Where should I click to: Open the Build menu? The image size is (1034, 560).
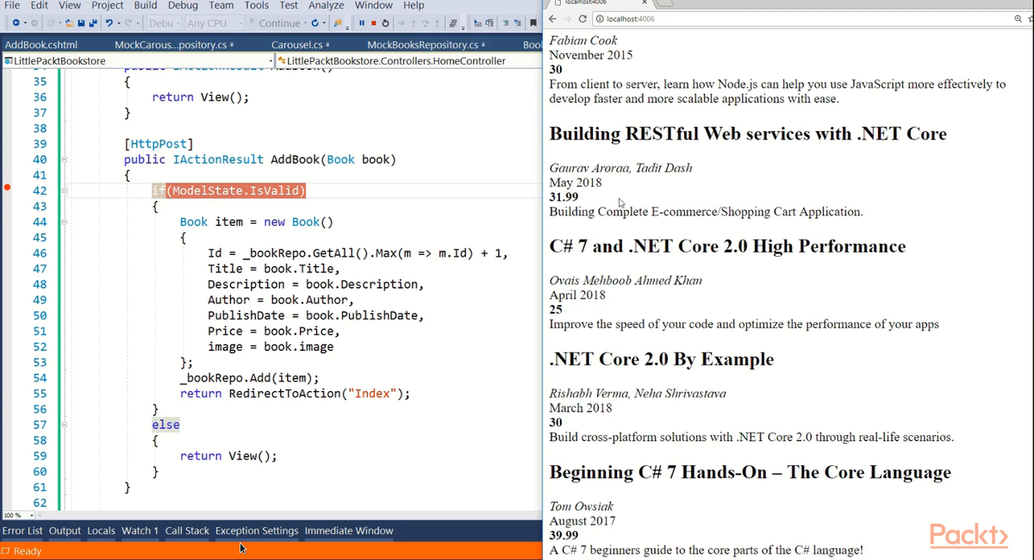pyautogui.click(x=146, y=5)
